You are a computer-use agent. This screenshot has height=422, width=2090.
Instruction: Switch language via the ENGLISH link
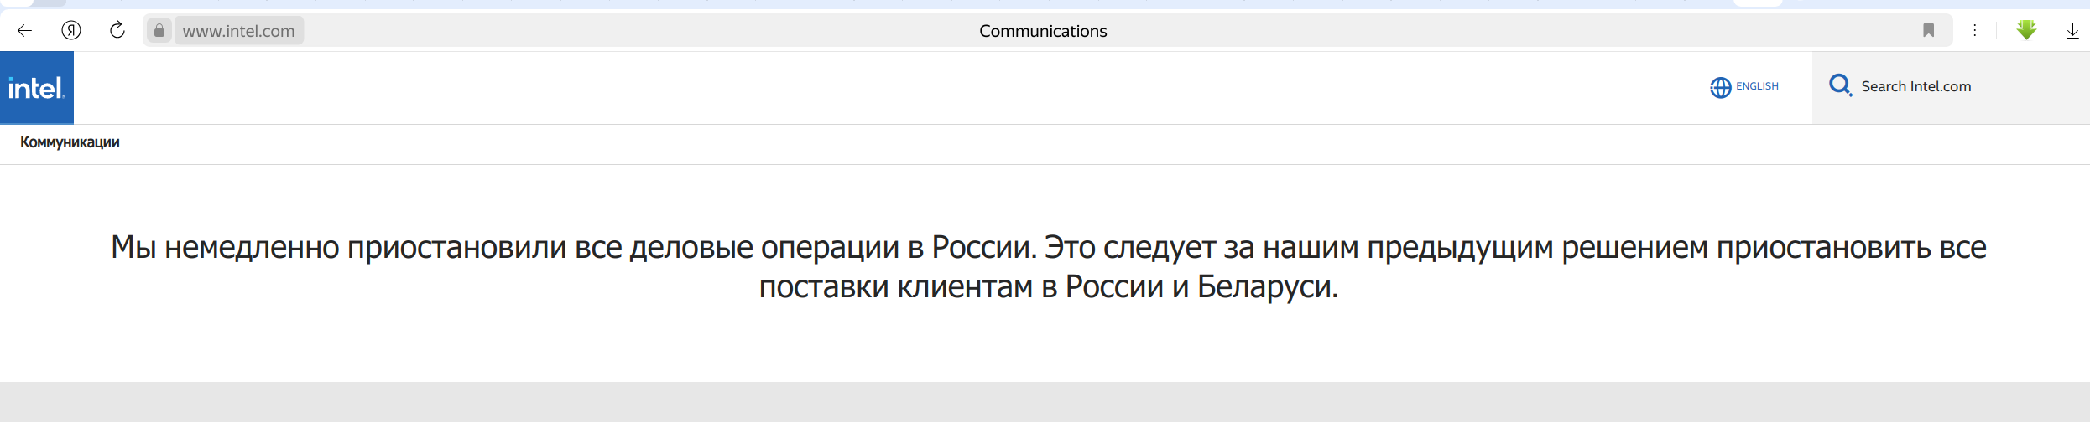click(x=1757, y=86)
